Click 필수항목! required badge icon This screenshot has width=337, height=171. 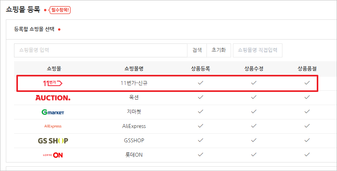tap(60, 10)
